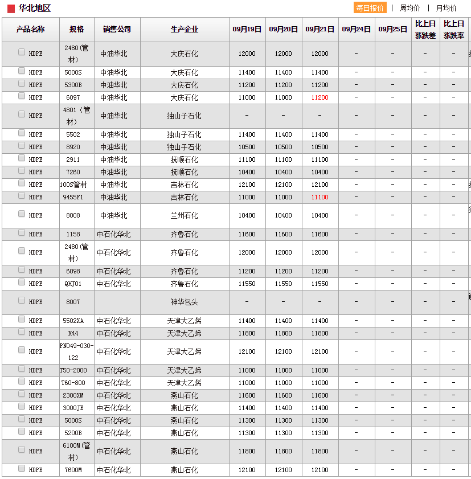Viewport: 471px width, 479px height.
Task: Click red 11100 price for 9455F1
Action: point(320,197)
